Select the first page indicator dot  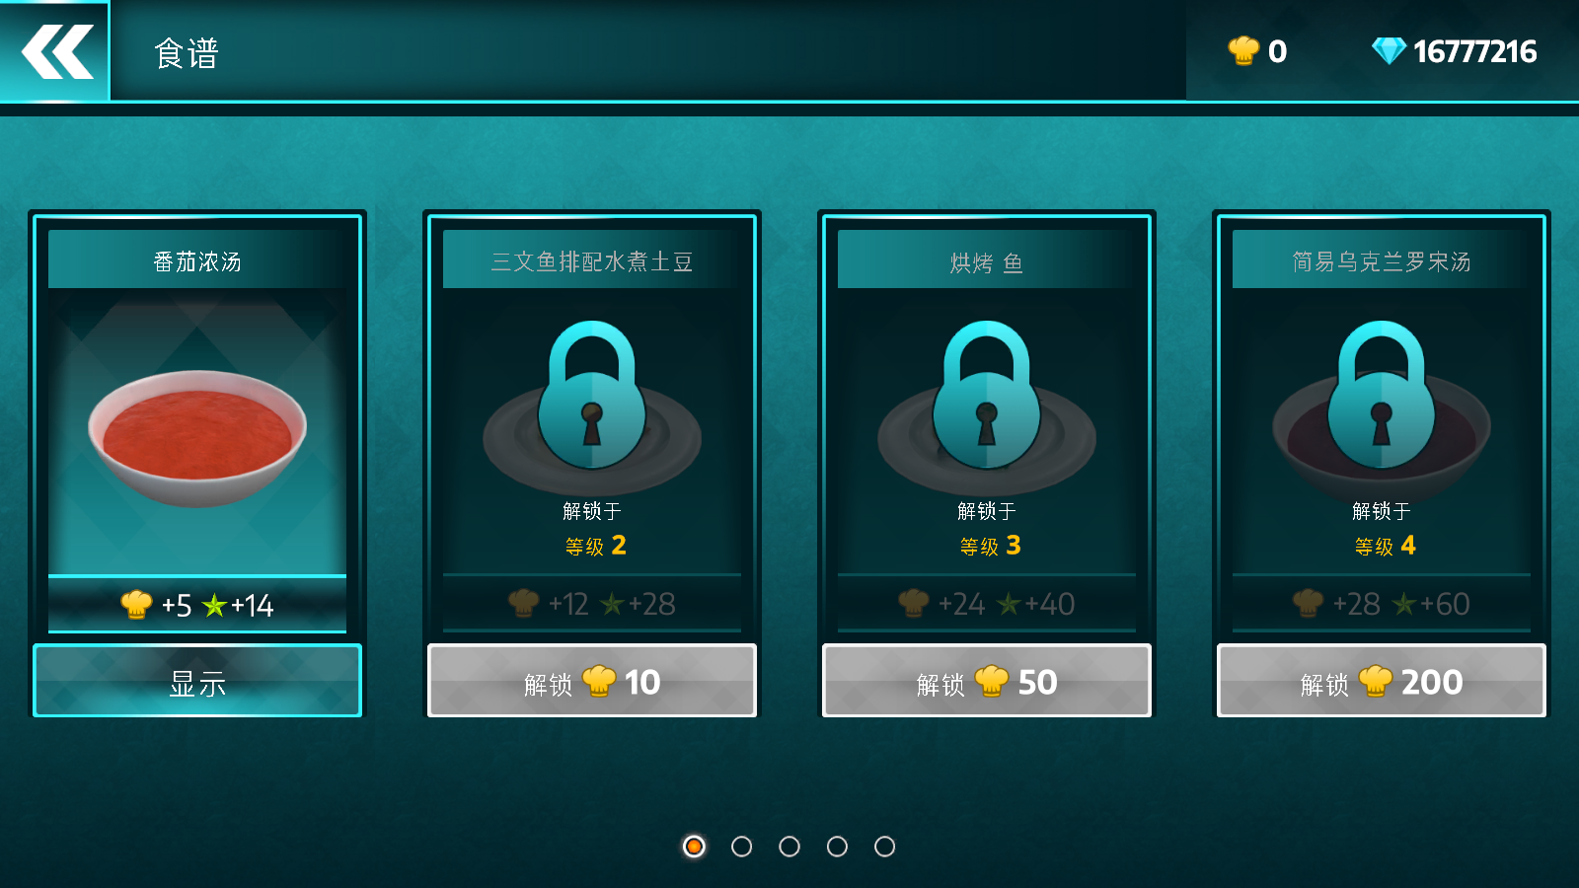tap(694, 847)
